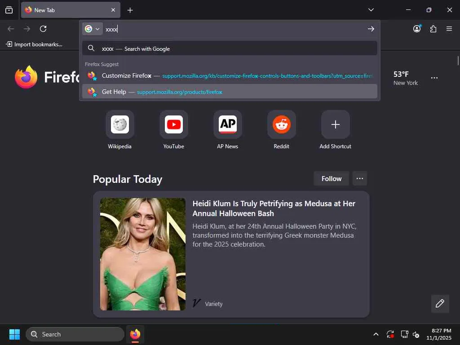Expand the list all tabs chevron

tap(371, 10)
